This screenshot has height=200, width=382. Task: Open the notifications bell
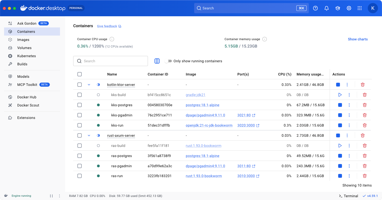[327, 8]
